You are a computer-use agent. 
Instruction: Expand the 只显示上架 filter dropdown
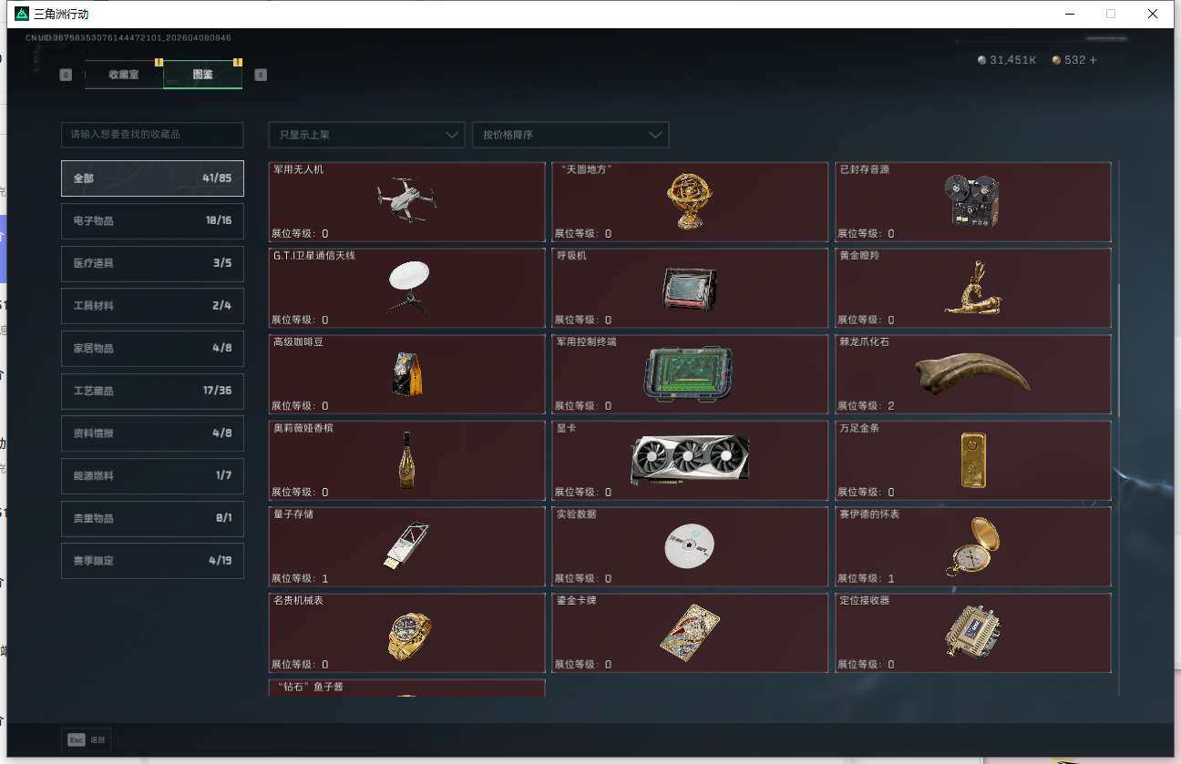coord(366,135)
